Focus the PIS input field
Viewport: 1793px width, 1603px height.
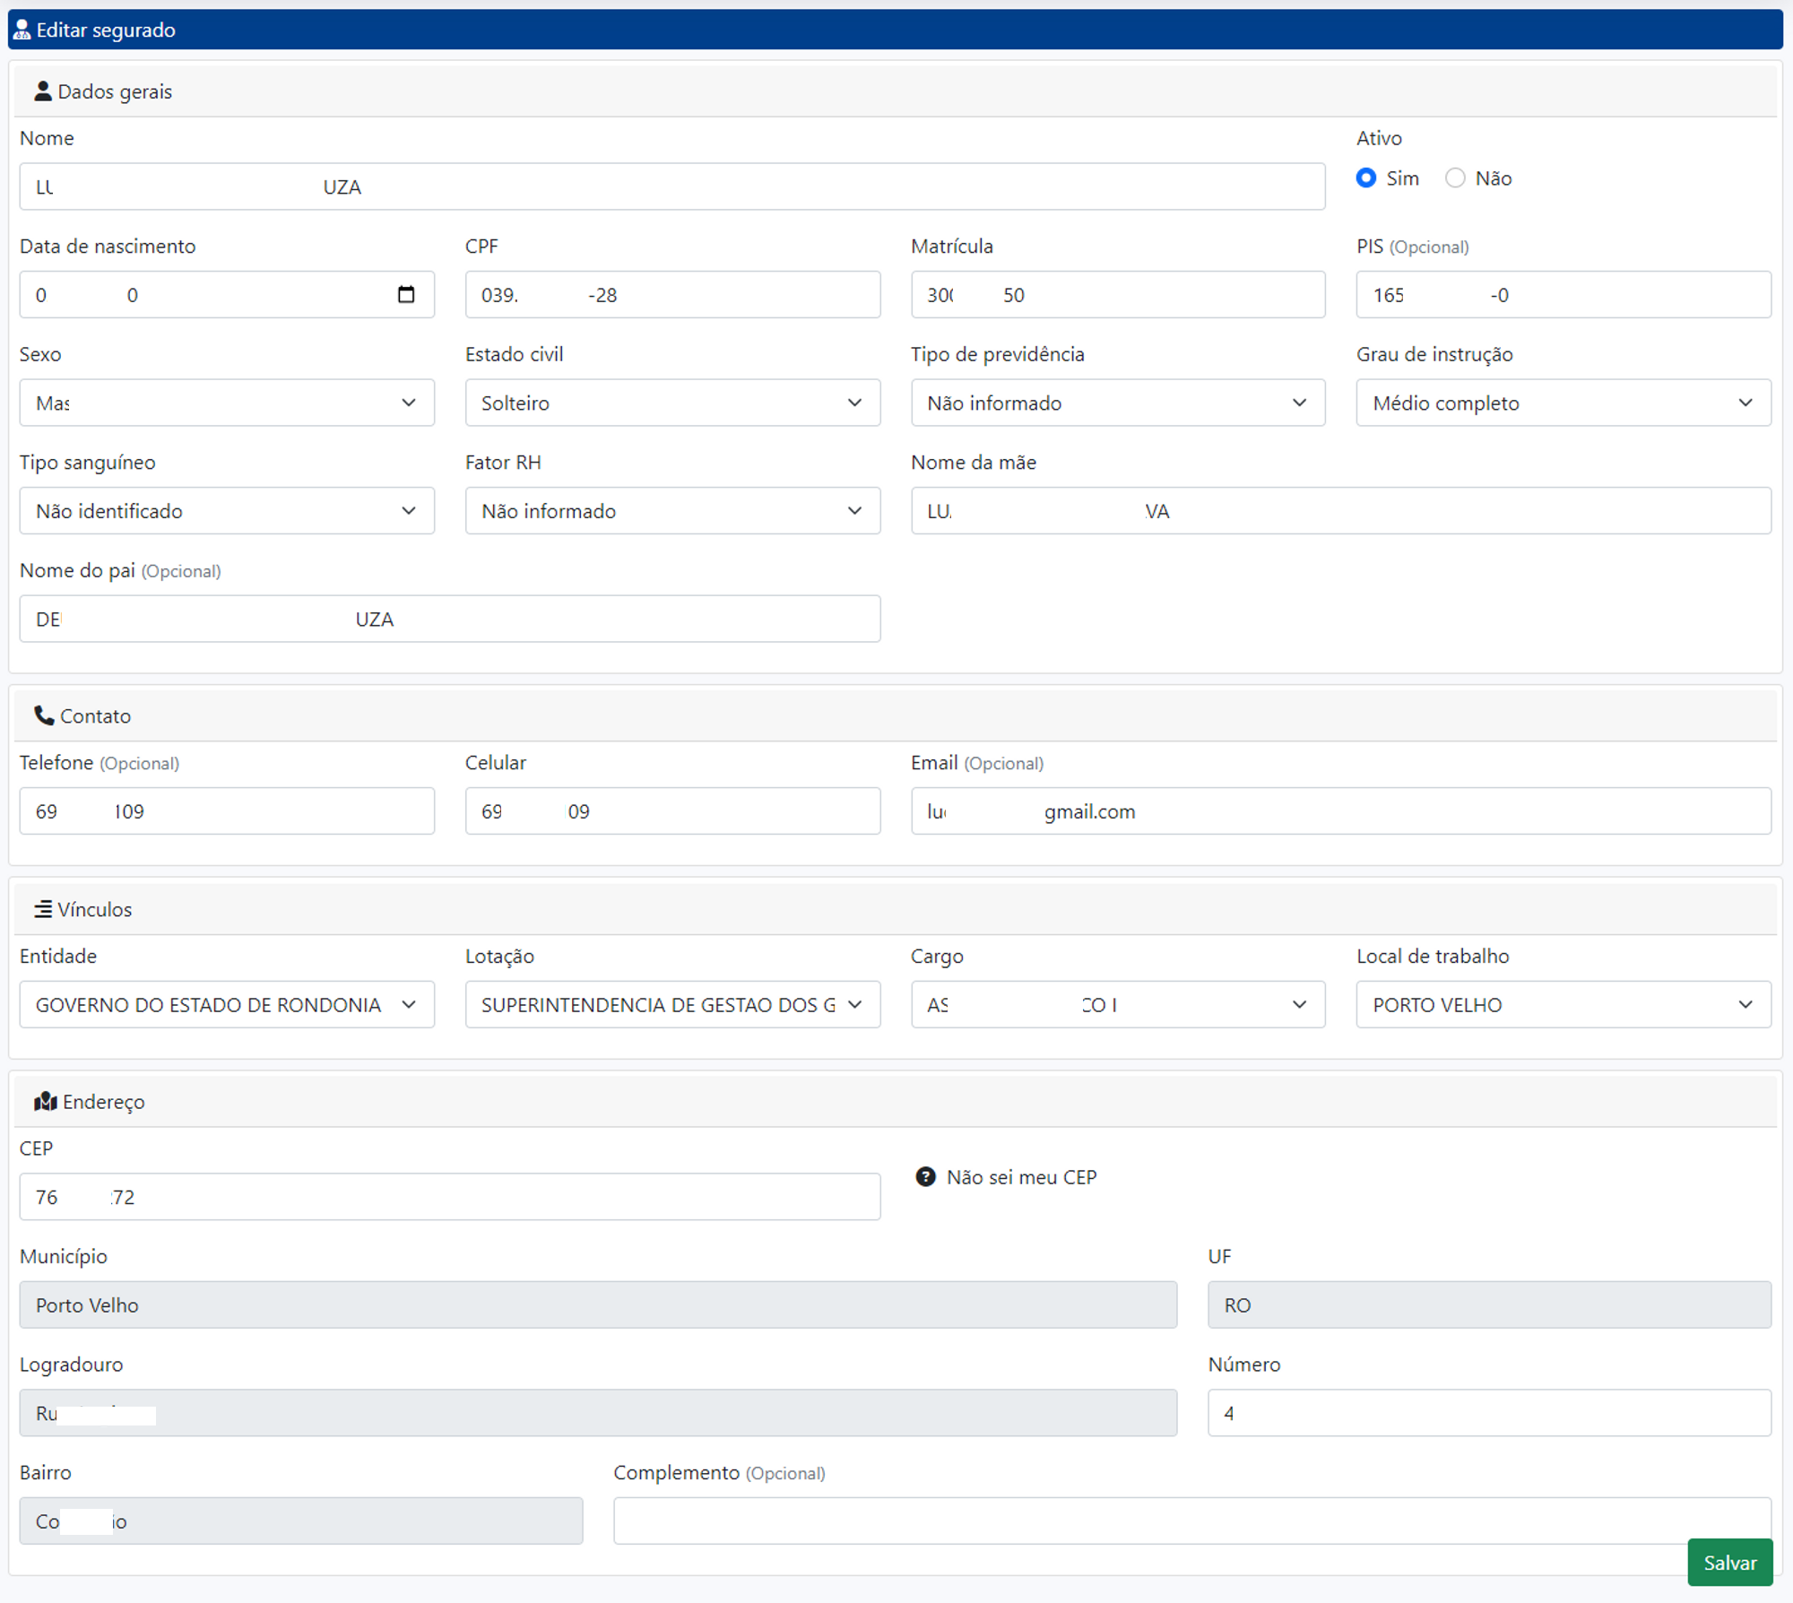pos(1563,294)
